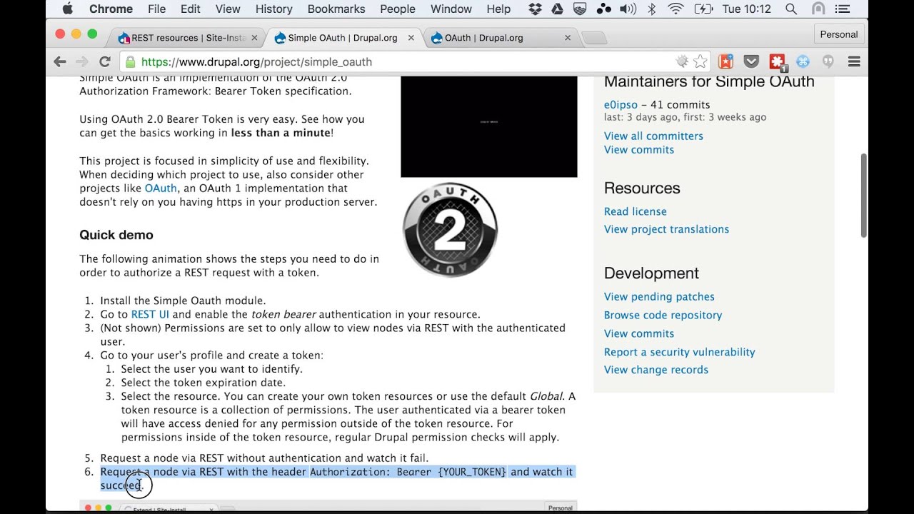Play the black demo video thumbnail
The width and height of the screenshot is (914, 514).
tap(488, 126)
